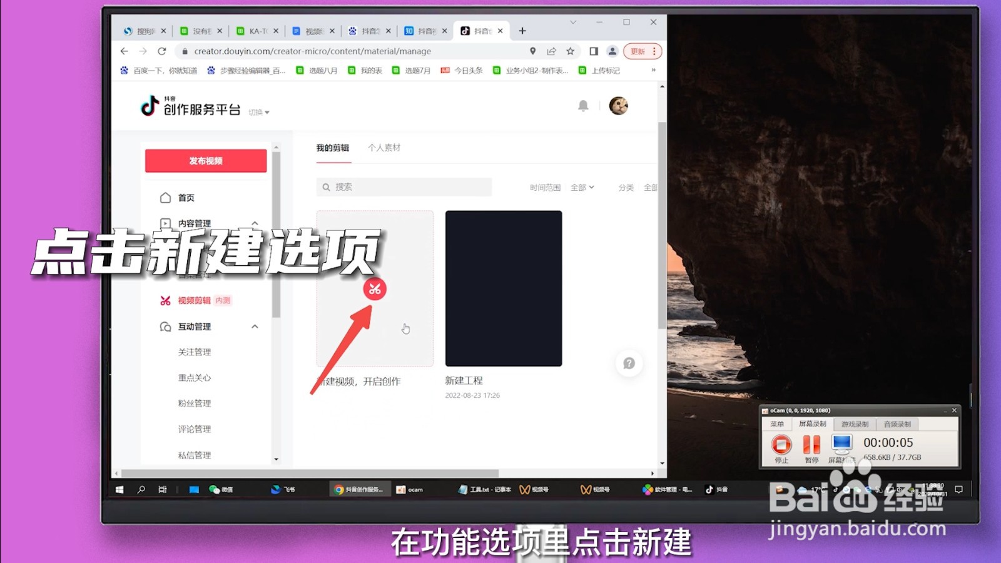1001x563 pixels.
Task: Open the 切换 platform switch dropdown
Action: tap(259, 113)
